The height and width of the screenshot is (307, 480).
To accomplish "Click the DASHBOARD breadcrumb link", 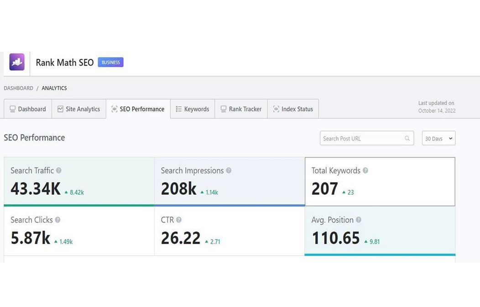I will point(19,88).
